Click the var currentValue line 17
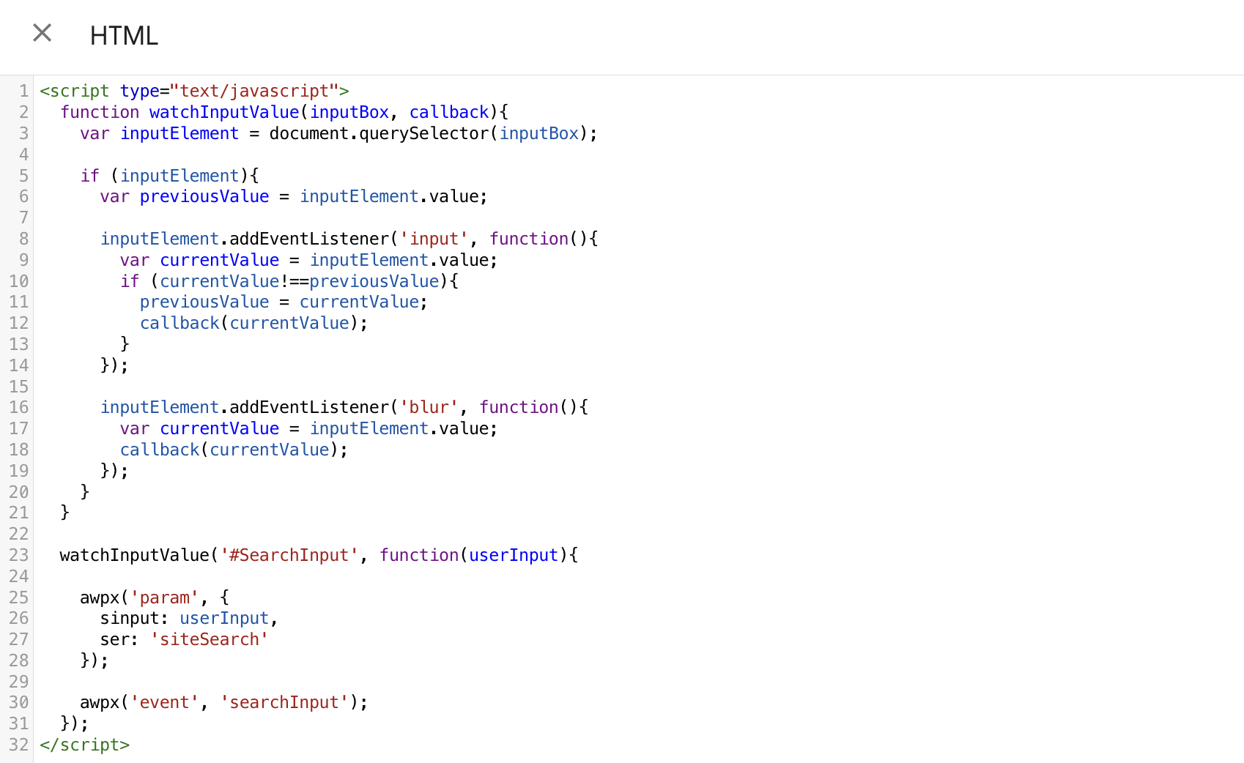The height and width of the screenshot is (763, 1244). point(308,428)
